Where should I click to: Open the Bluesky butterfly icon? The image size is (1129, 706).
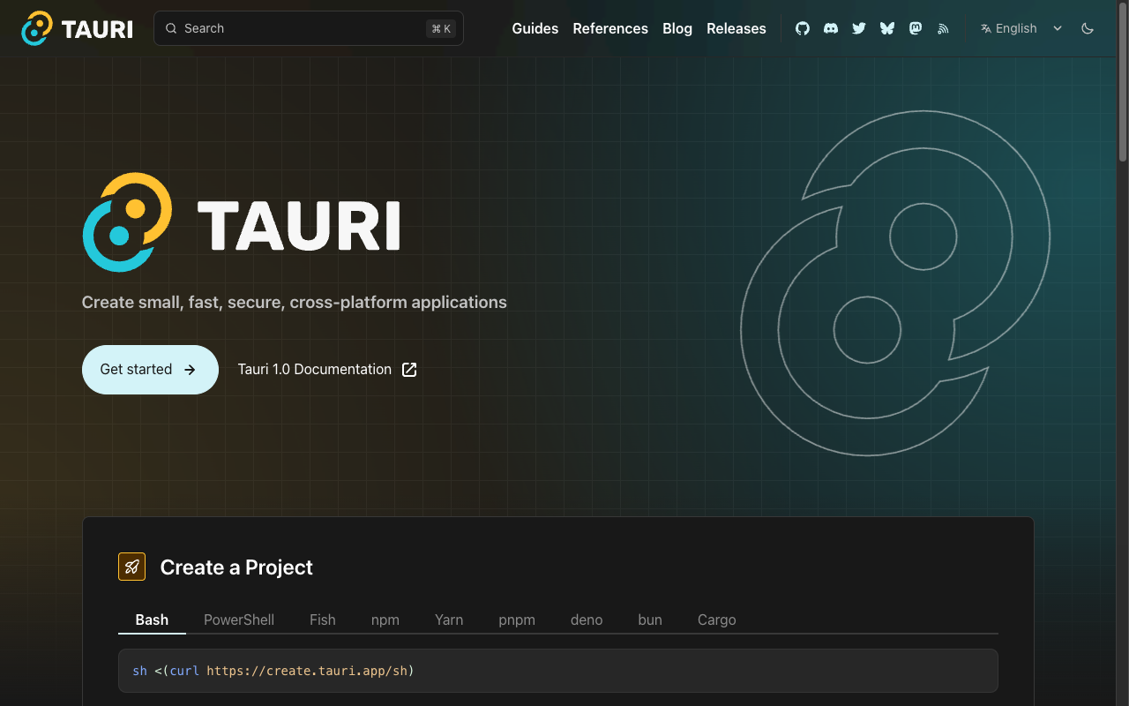pyautogui.click(x=886, y=28)
